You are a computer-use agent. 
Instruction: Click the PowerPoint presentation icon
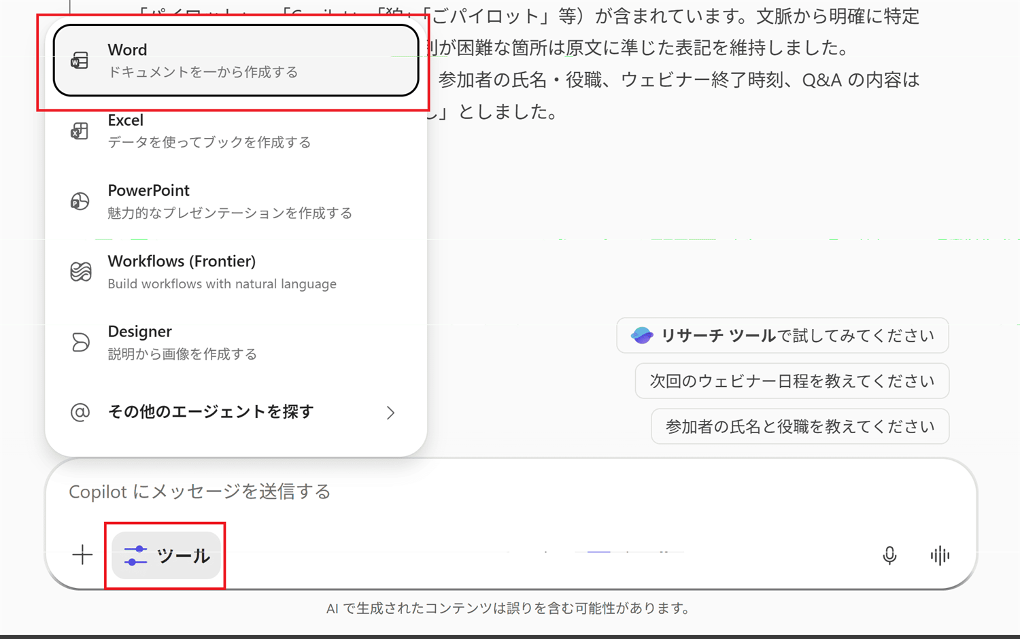pyautogui.click(x=80, y=201)
